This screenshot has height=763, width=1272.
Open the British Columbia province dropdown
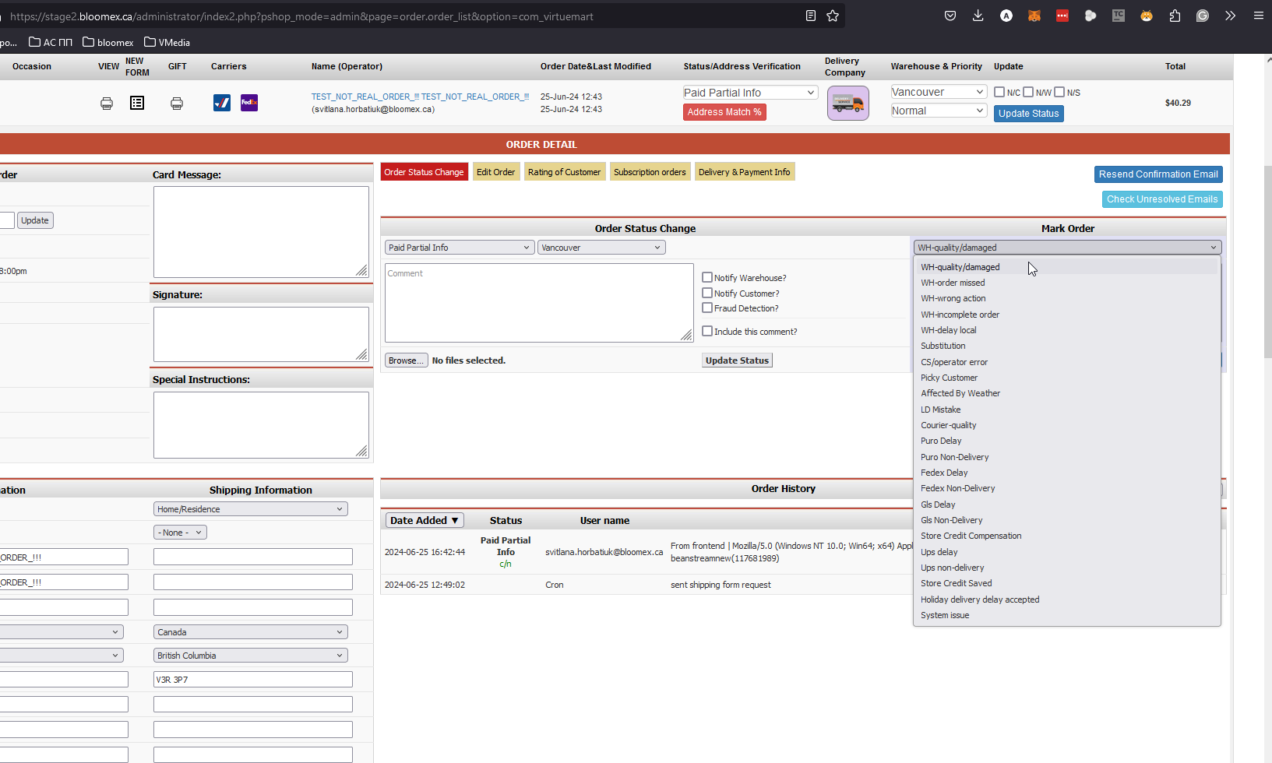(251, 656)
